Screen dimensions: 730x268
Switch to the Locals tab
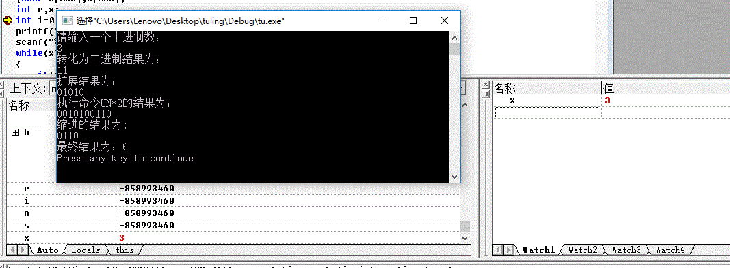coord(86,250)
